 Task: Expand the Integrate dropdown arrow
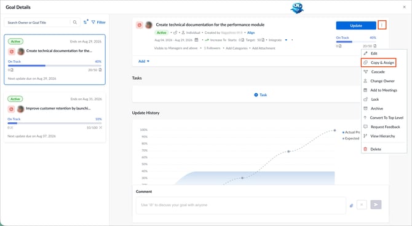(286, 40)
